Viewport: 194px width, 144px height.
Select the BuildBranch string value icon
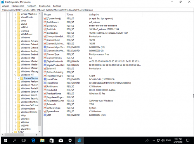(45, 22)
